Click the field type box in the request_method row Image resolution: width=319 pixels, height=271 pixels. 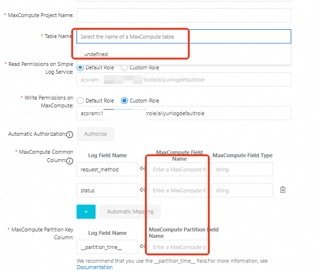(x=242, y=169)
